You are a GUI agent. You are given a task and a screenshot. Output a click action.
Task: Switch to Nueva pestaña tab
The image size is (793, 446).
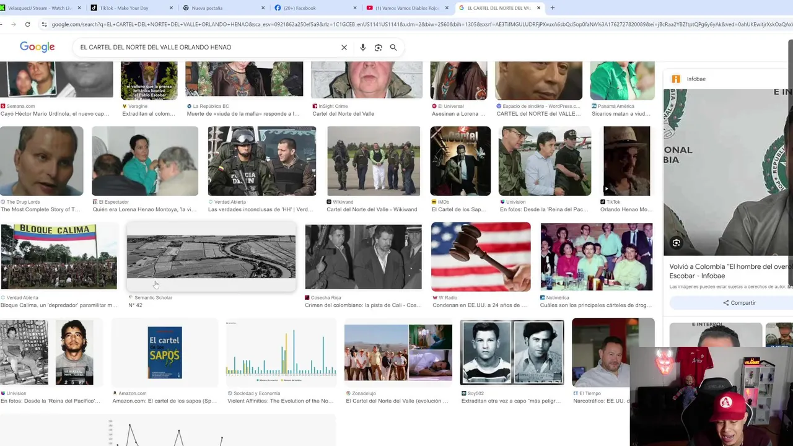click(223, 8)
